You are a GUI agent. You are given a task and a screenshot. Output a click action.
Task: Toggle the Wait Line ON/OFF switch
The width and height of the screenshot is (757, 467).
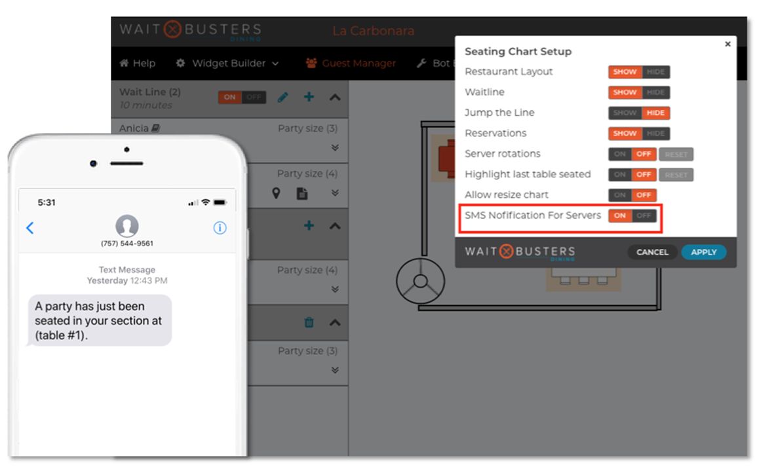tap(242, 97)
